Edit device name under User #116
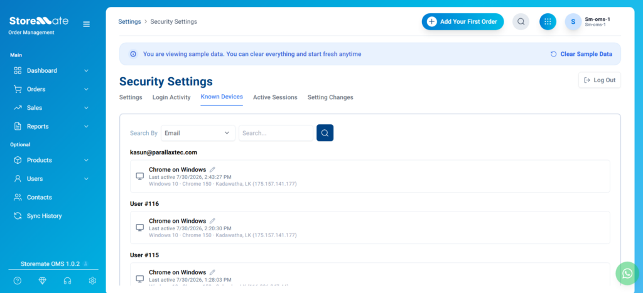Image resolution: width=643 pixels, height=293 pixels. [212, 221]
